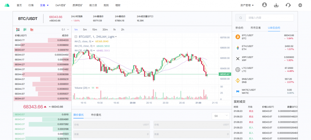The image size is (311, 140).
Task: Click sell order price 68343.77
Action: point(19,40)
